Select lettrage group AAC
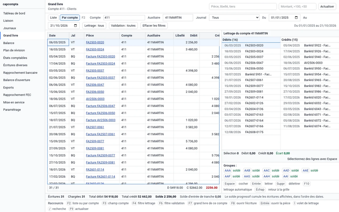Viewport: 339px width, 212px height. [x=267, y=170]
